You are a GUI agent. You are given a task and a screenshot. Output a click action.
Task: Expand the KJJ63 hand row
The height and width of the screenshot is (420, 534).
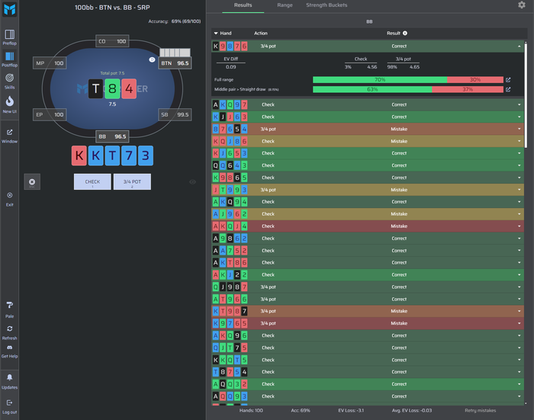click(519, 117)
